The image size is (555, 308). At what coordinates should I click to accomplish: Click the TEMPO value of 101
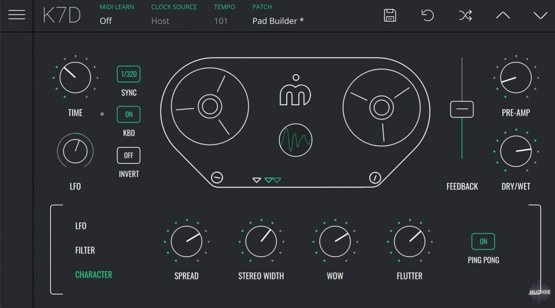click(x=221, y=21)
